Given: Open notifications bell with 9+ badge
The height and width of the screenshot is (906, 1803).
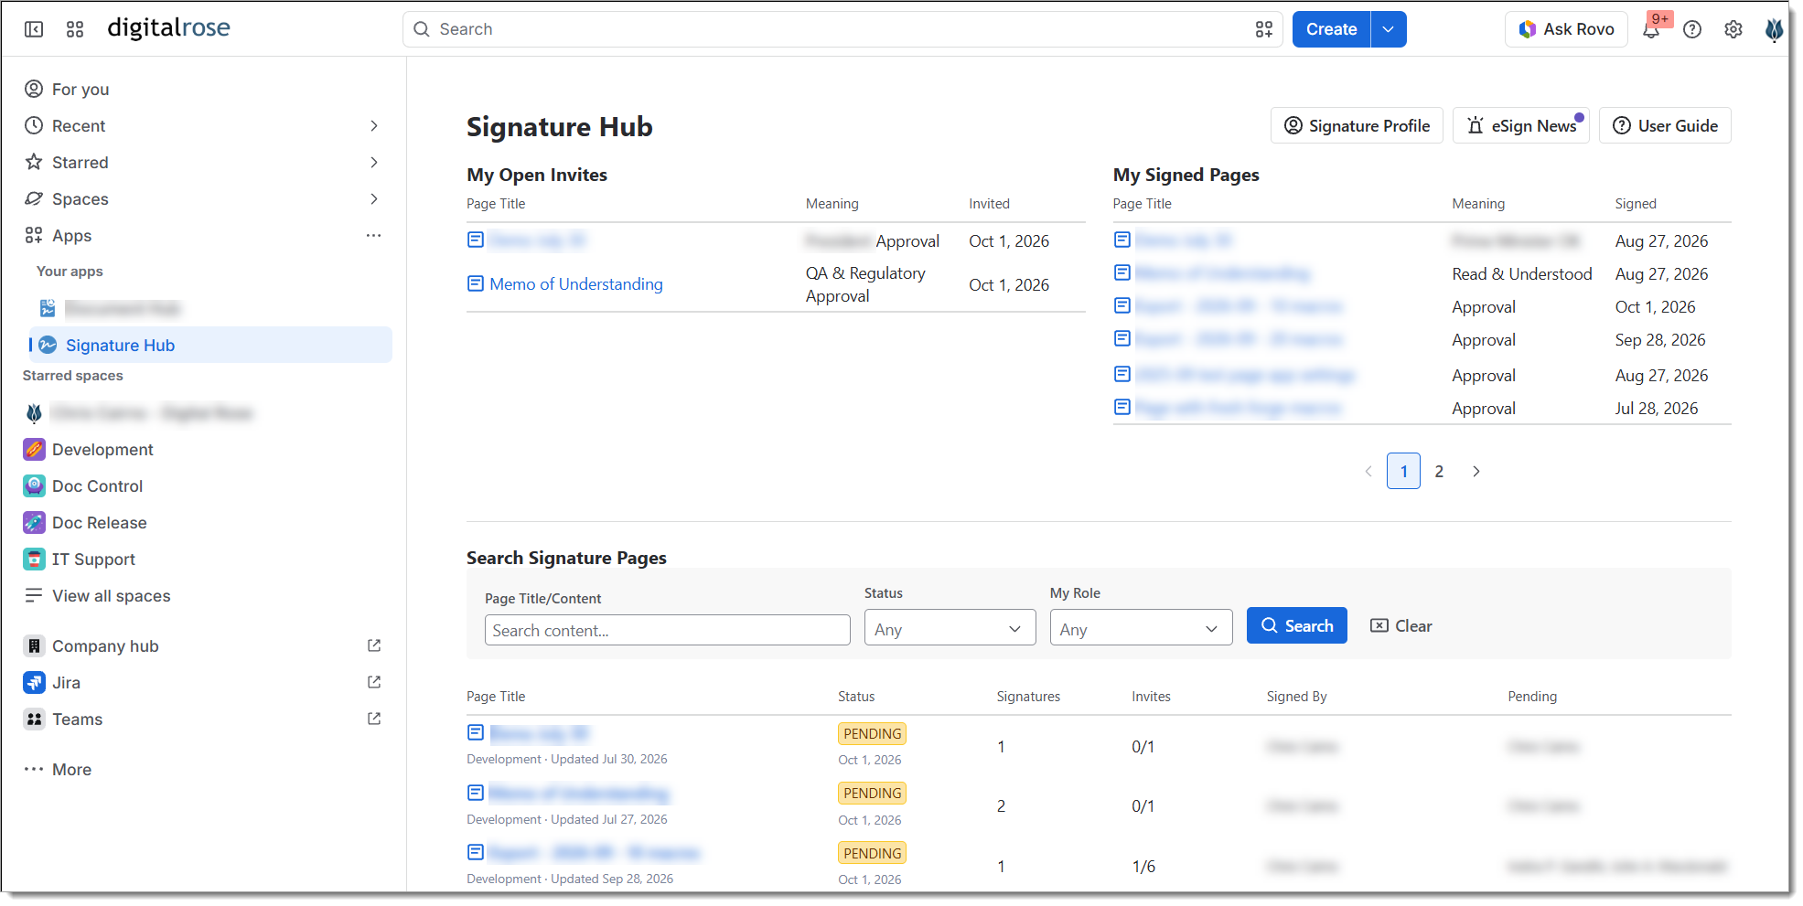Looking at the screenshot, I should (1652, 29).
